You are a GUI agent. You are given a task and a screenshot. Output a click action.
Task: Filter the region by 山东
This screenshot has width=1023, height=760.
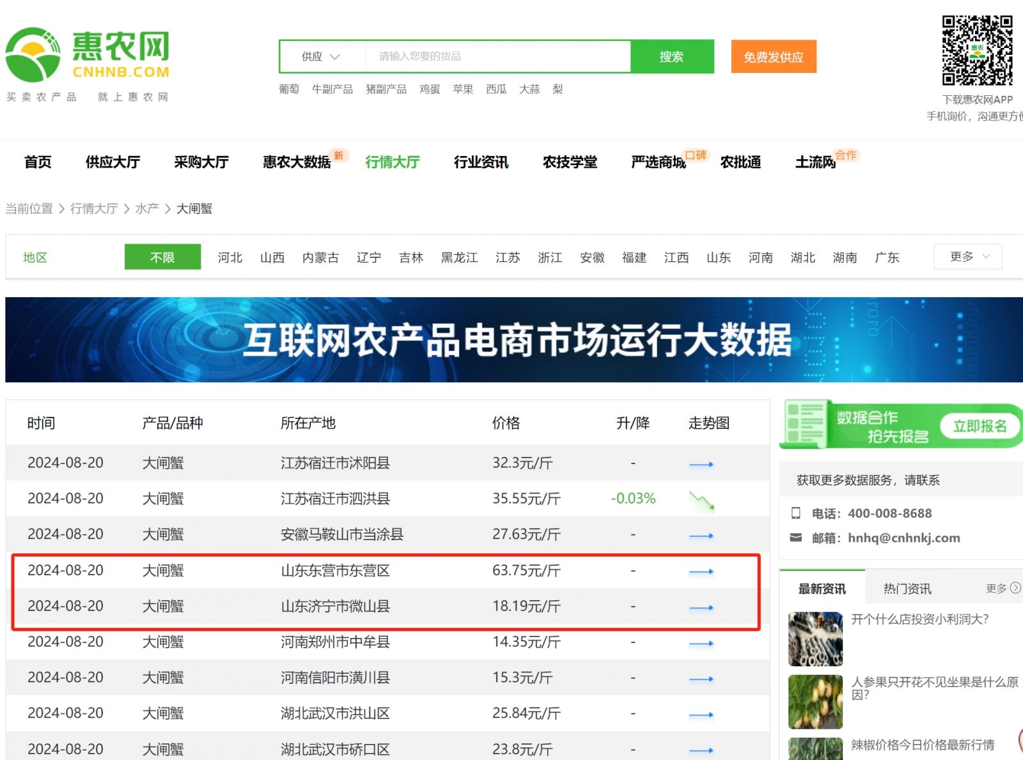[719, 257]
